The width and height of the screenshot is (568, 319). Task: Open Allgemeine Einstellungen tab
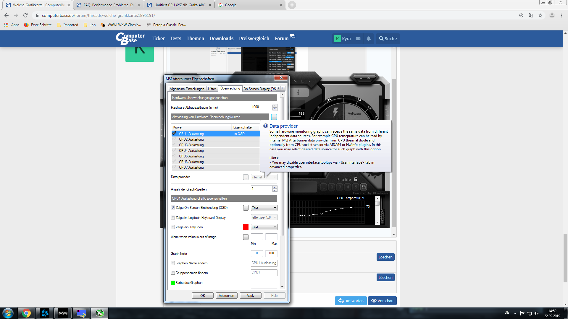tap(187, 89)
